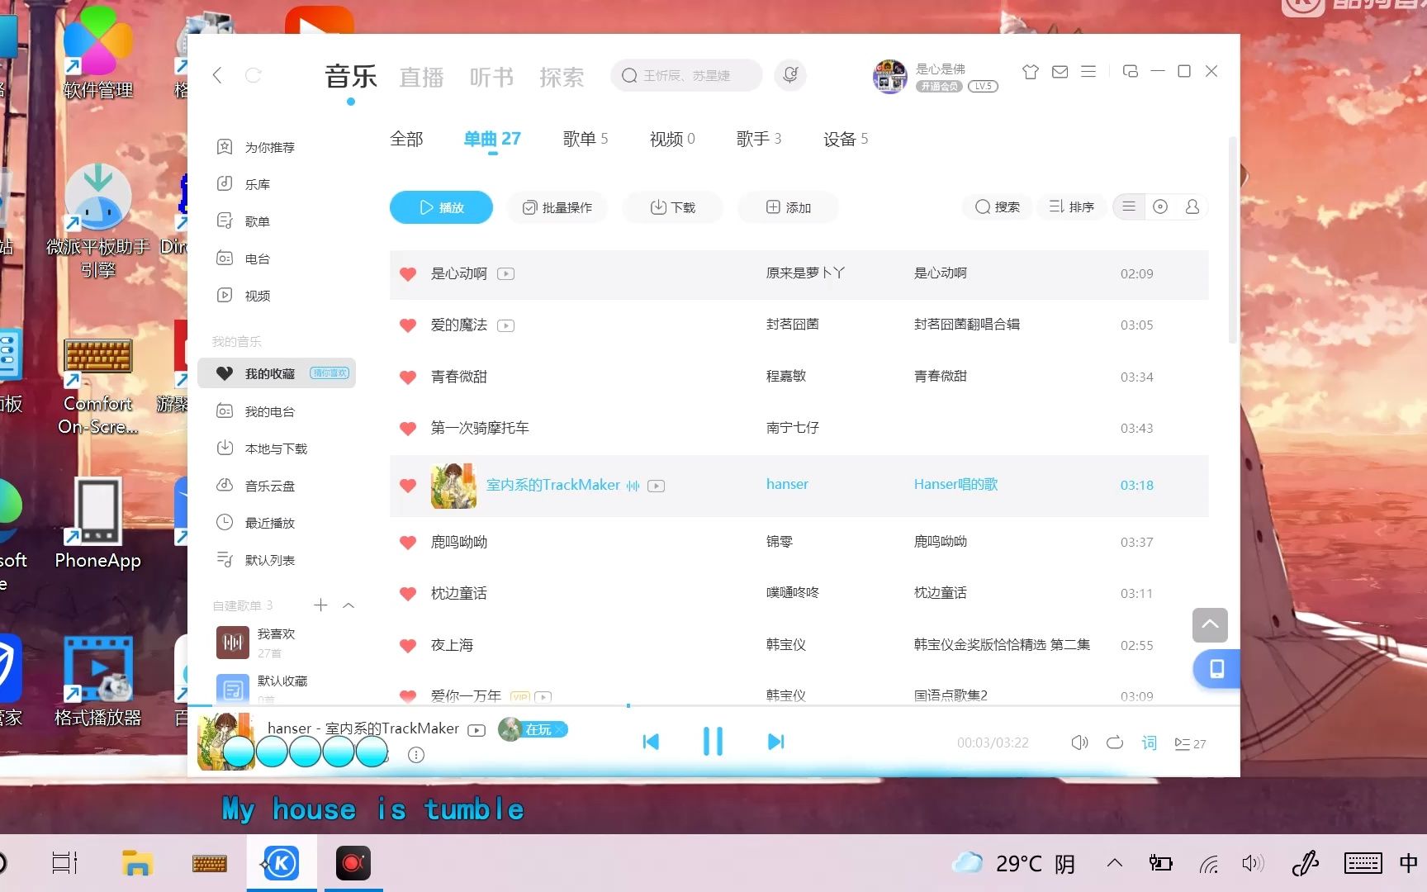Click the 下载 button
The height and width of the screenshot is (892, 1427).
(673, 207)
